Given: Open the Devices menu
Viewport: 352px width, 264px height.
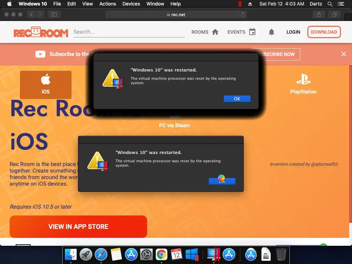Looking at the screenshot, I should coord(131,4).
